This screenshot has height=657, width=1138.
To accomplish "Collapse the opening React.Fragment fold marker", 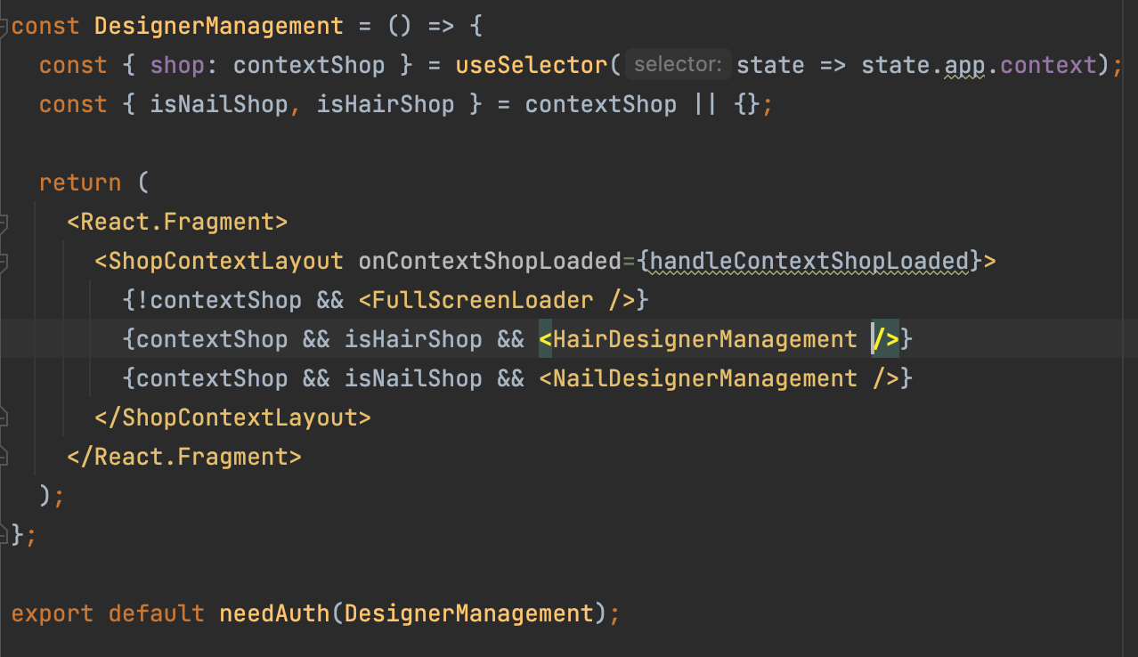I will click(x=4, y=222).
